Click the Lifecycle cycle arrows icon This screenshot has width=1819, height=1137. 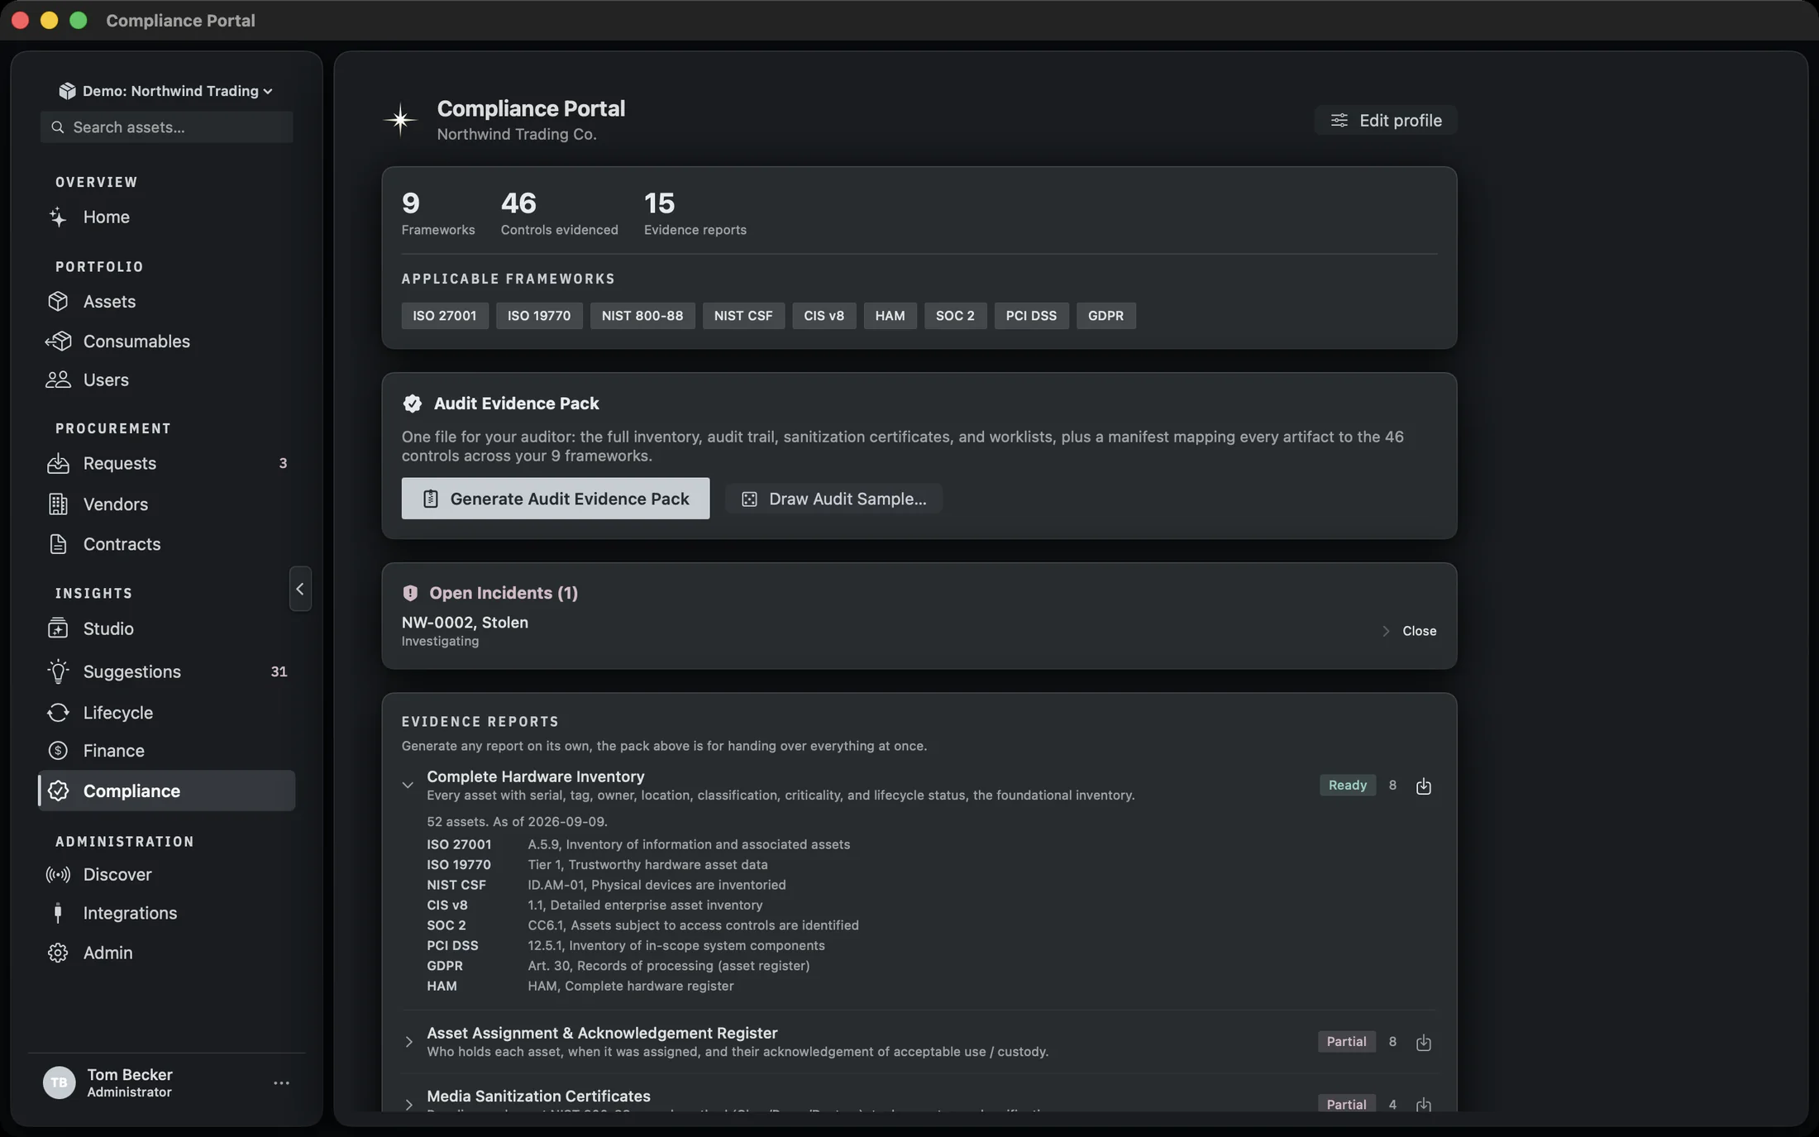point(58,712)
